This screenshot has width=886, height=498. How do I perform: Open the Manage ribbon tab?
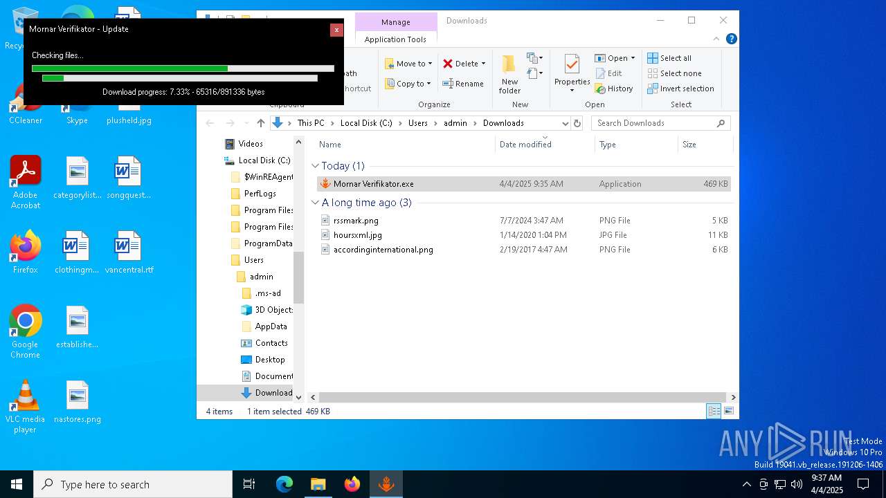click(x=396, y=22)
